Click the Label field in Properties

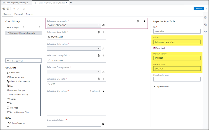[177, 42]
